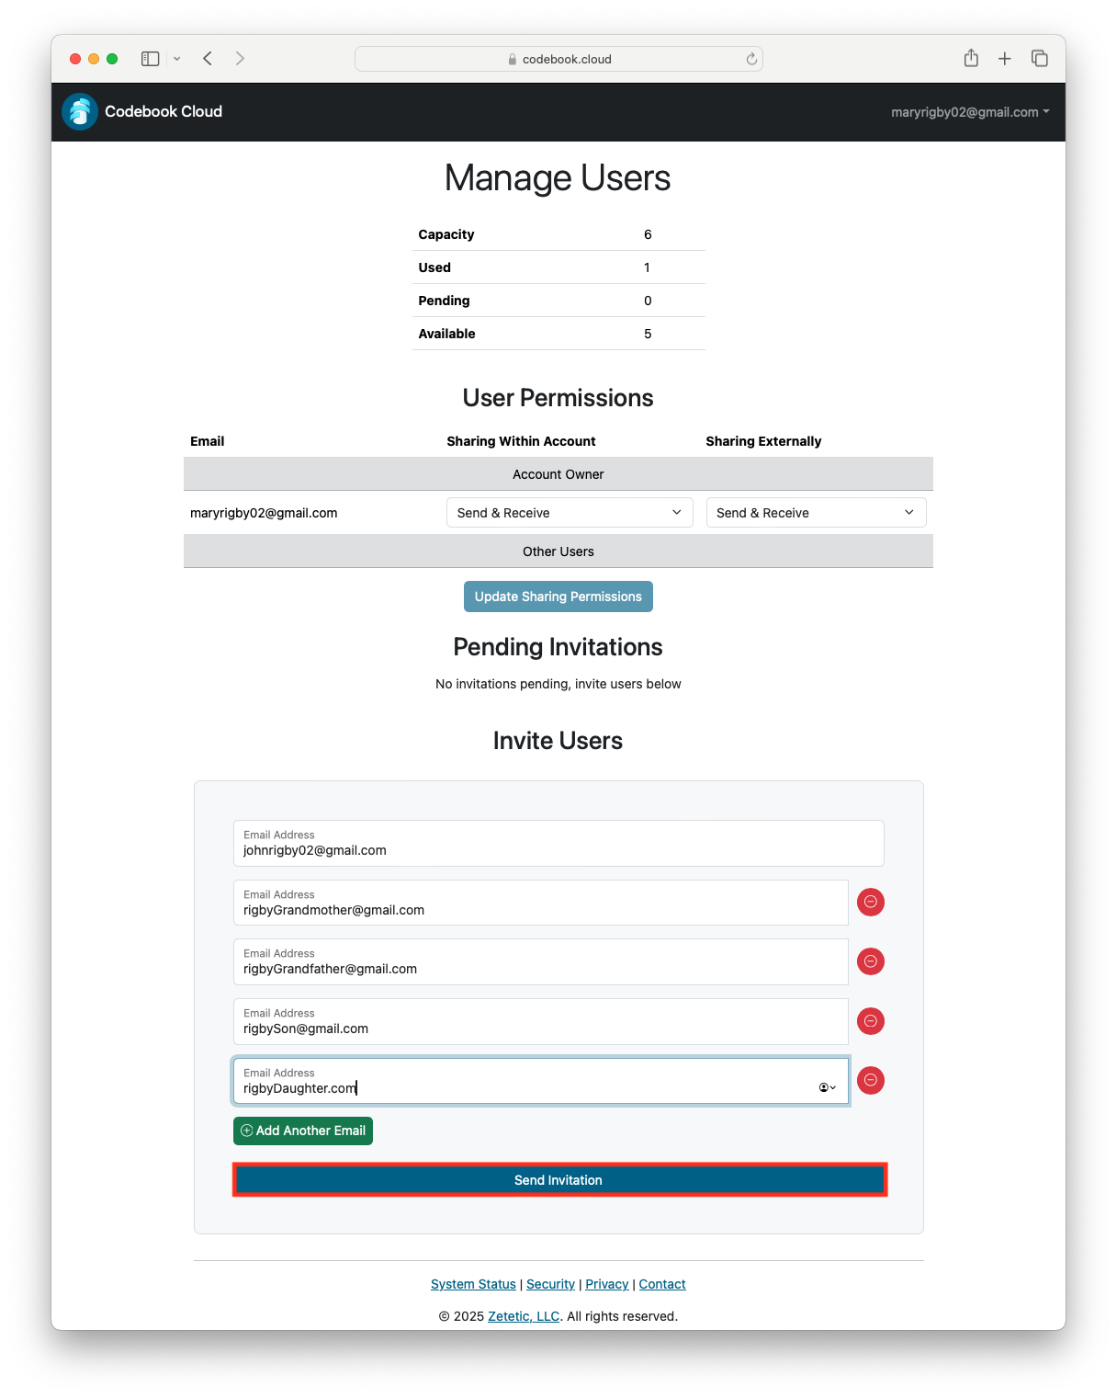Viewport: 1117px width, 1398px height.
Task: Show tab overview
Action: [x=1040, y=58]
